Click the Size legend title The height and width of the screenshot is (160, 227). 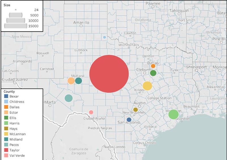tap(7, 5)
